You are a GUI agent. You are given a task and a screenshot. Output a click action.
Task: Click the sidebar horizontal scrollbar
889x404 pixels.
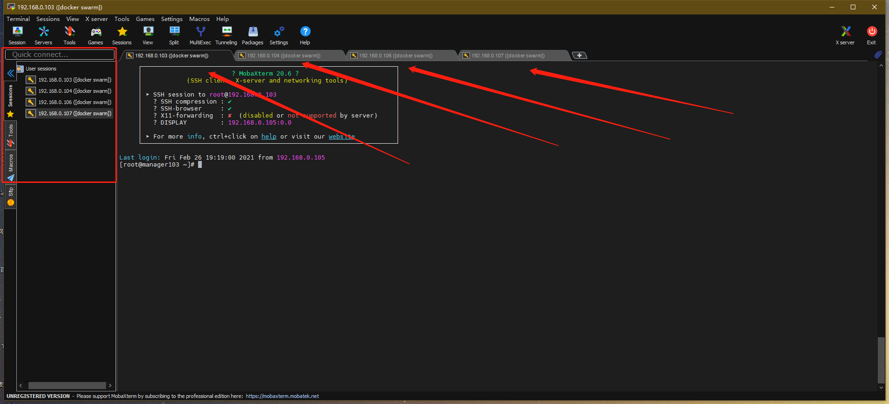66,385
